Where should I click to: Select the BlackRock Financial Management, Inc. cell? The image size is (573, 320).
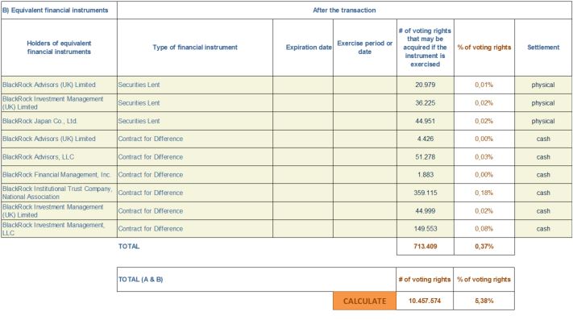click(59, 175)
